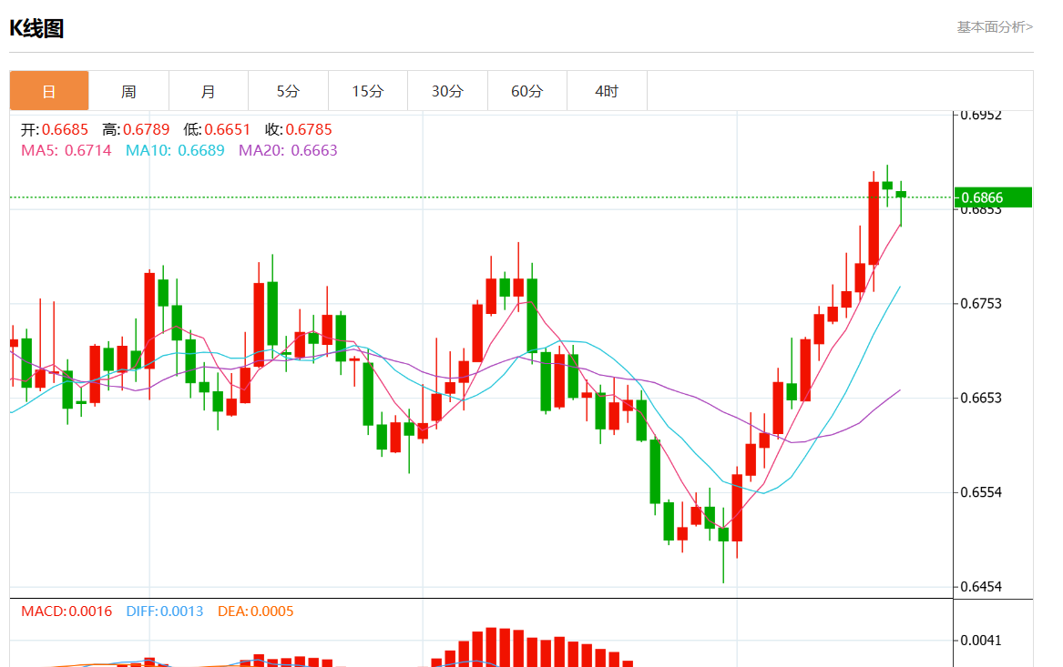Click the 0.0041 MACD axis label

[x=981, y=640]
